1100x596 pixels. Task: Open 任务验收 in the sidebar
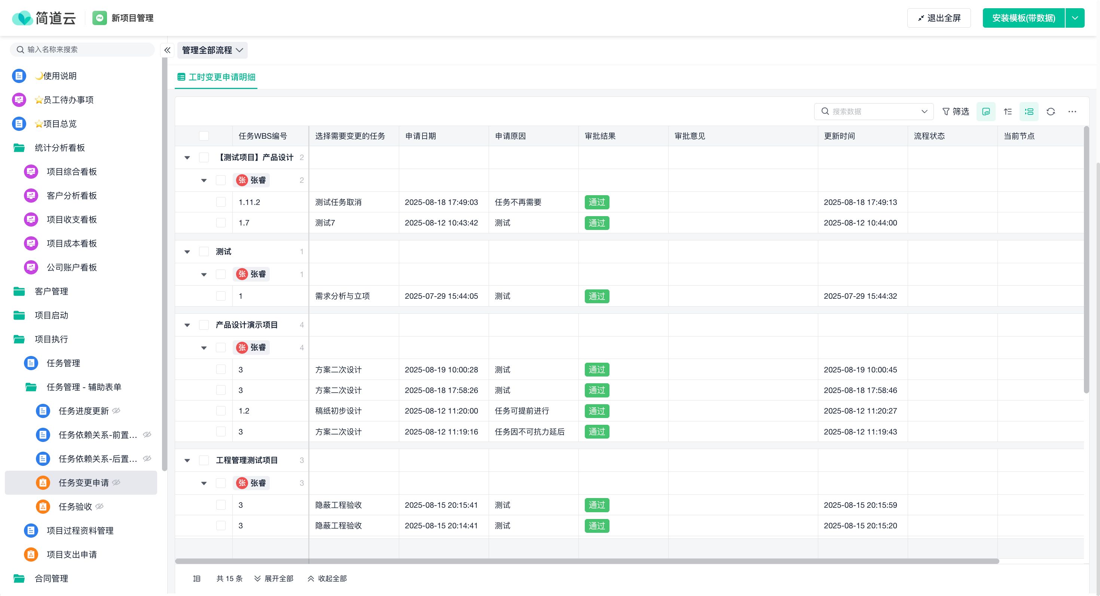pos(75,506)
